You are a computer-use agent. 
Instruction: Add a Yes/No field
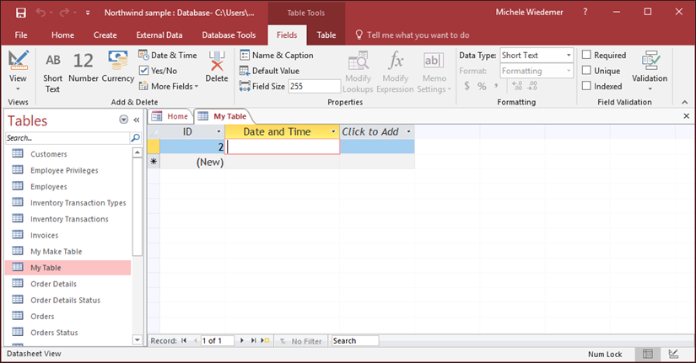click(x=158, y=71)
